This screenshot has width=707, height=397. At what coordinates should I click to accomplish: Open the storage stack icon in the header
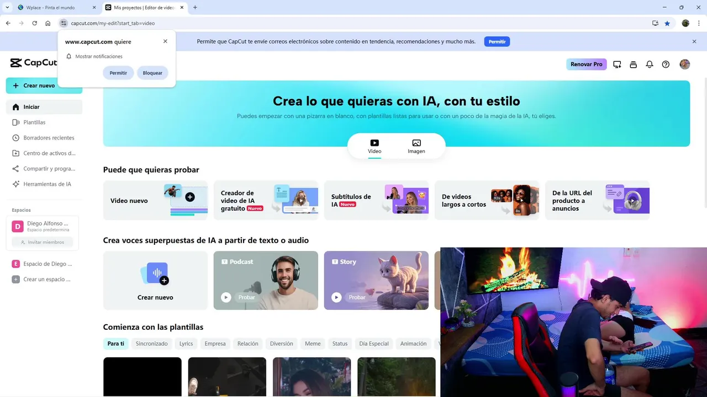(x=633, y=65)
